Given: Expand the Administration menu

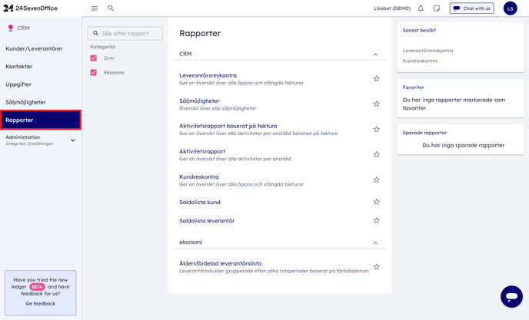Looking at the screenshot, I should (x=73, y=140).
